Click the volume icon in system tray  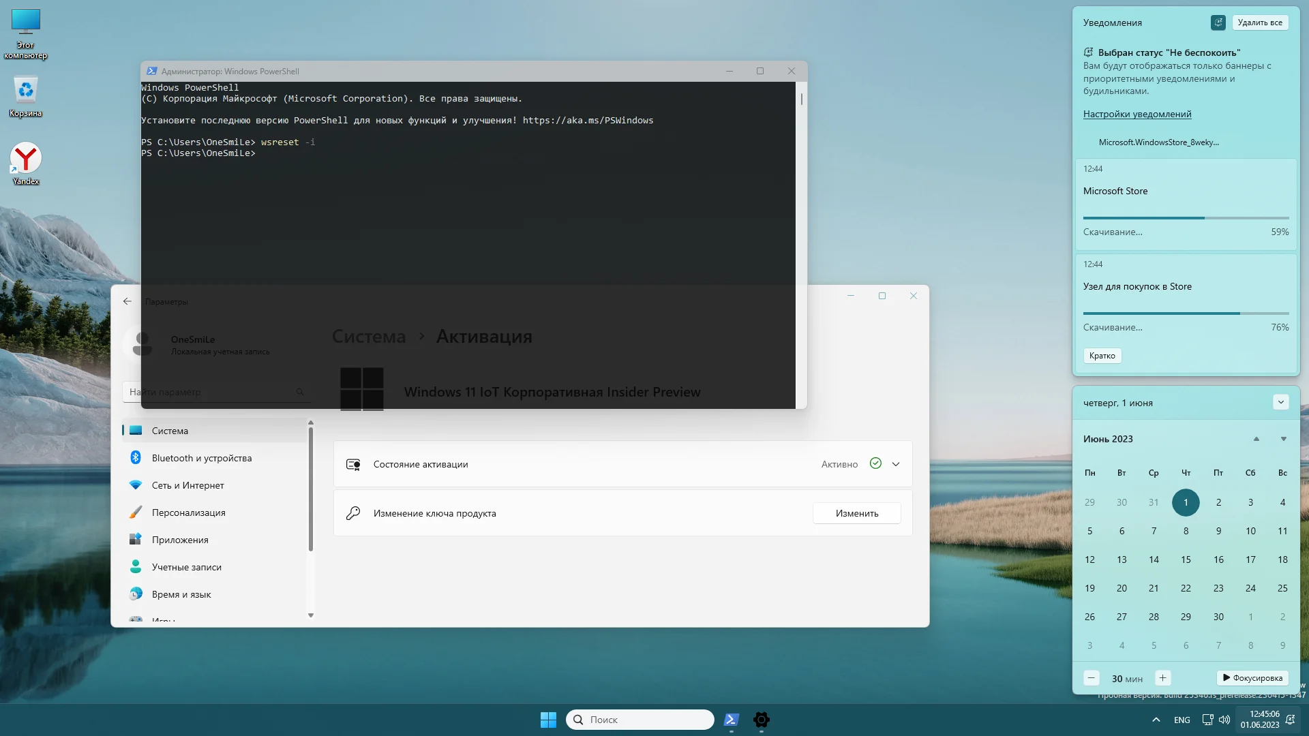(1224, 720)
